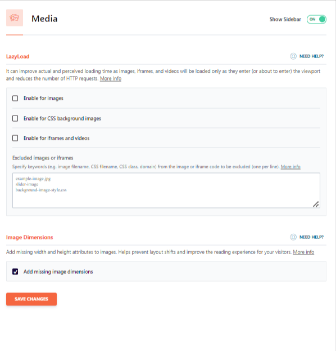Screen dimensions: 336x351
Task: Open NEED HELP? link for Image Dimensions
Action: point(311,237)
